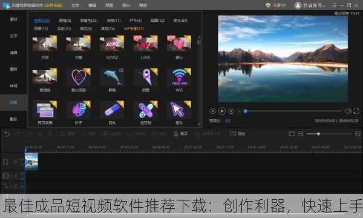
Task: Open the 文件 menu
Action: coord(75,5)
